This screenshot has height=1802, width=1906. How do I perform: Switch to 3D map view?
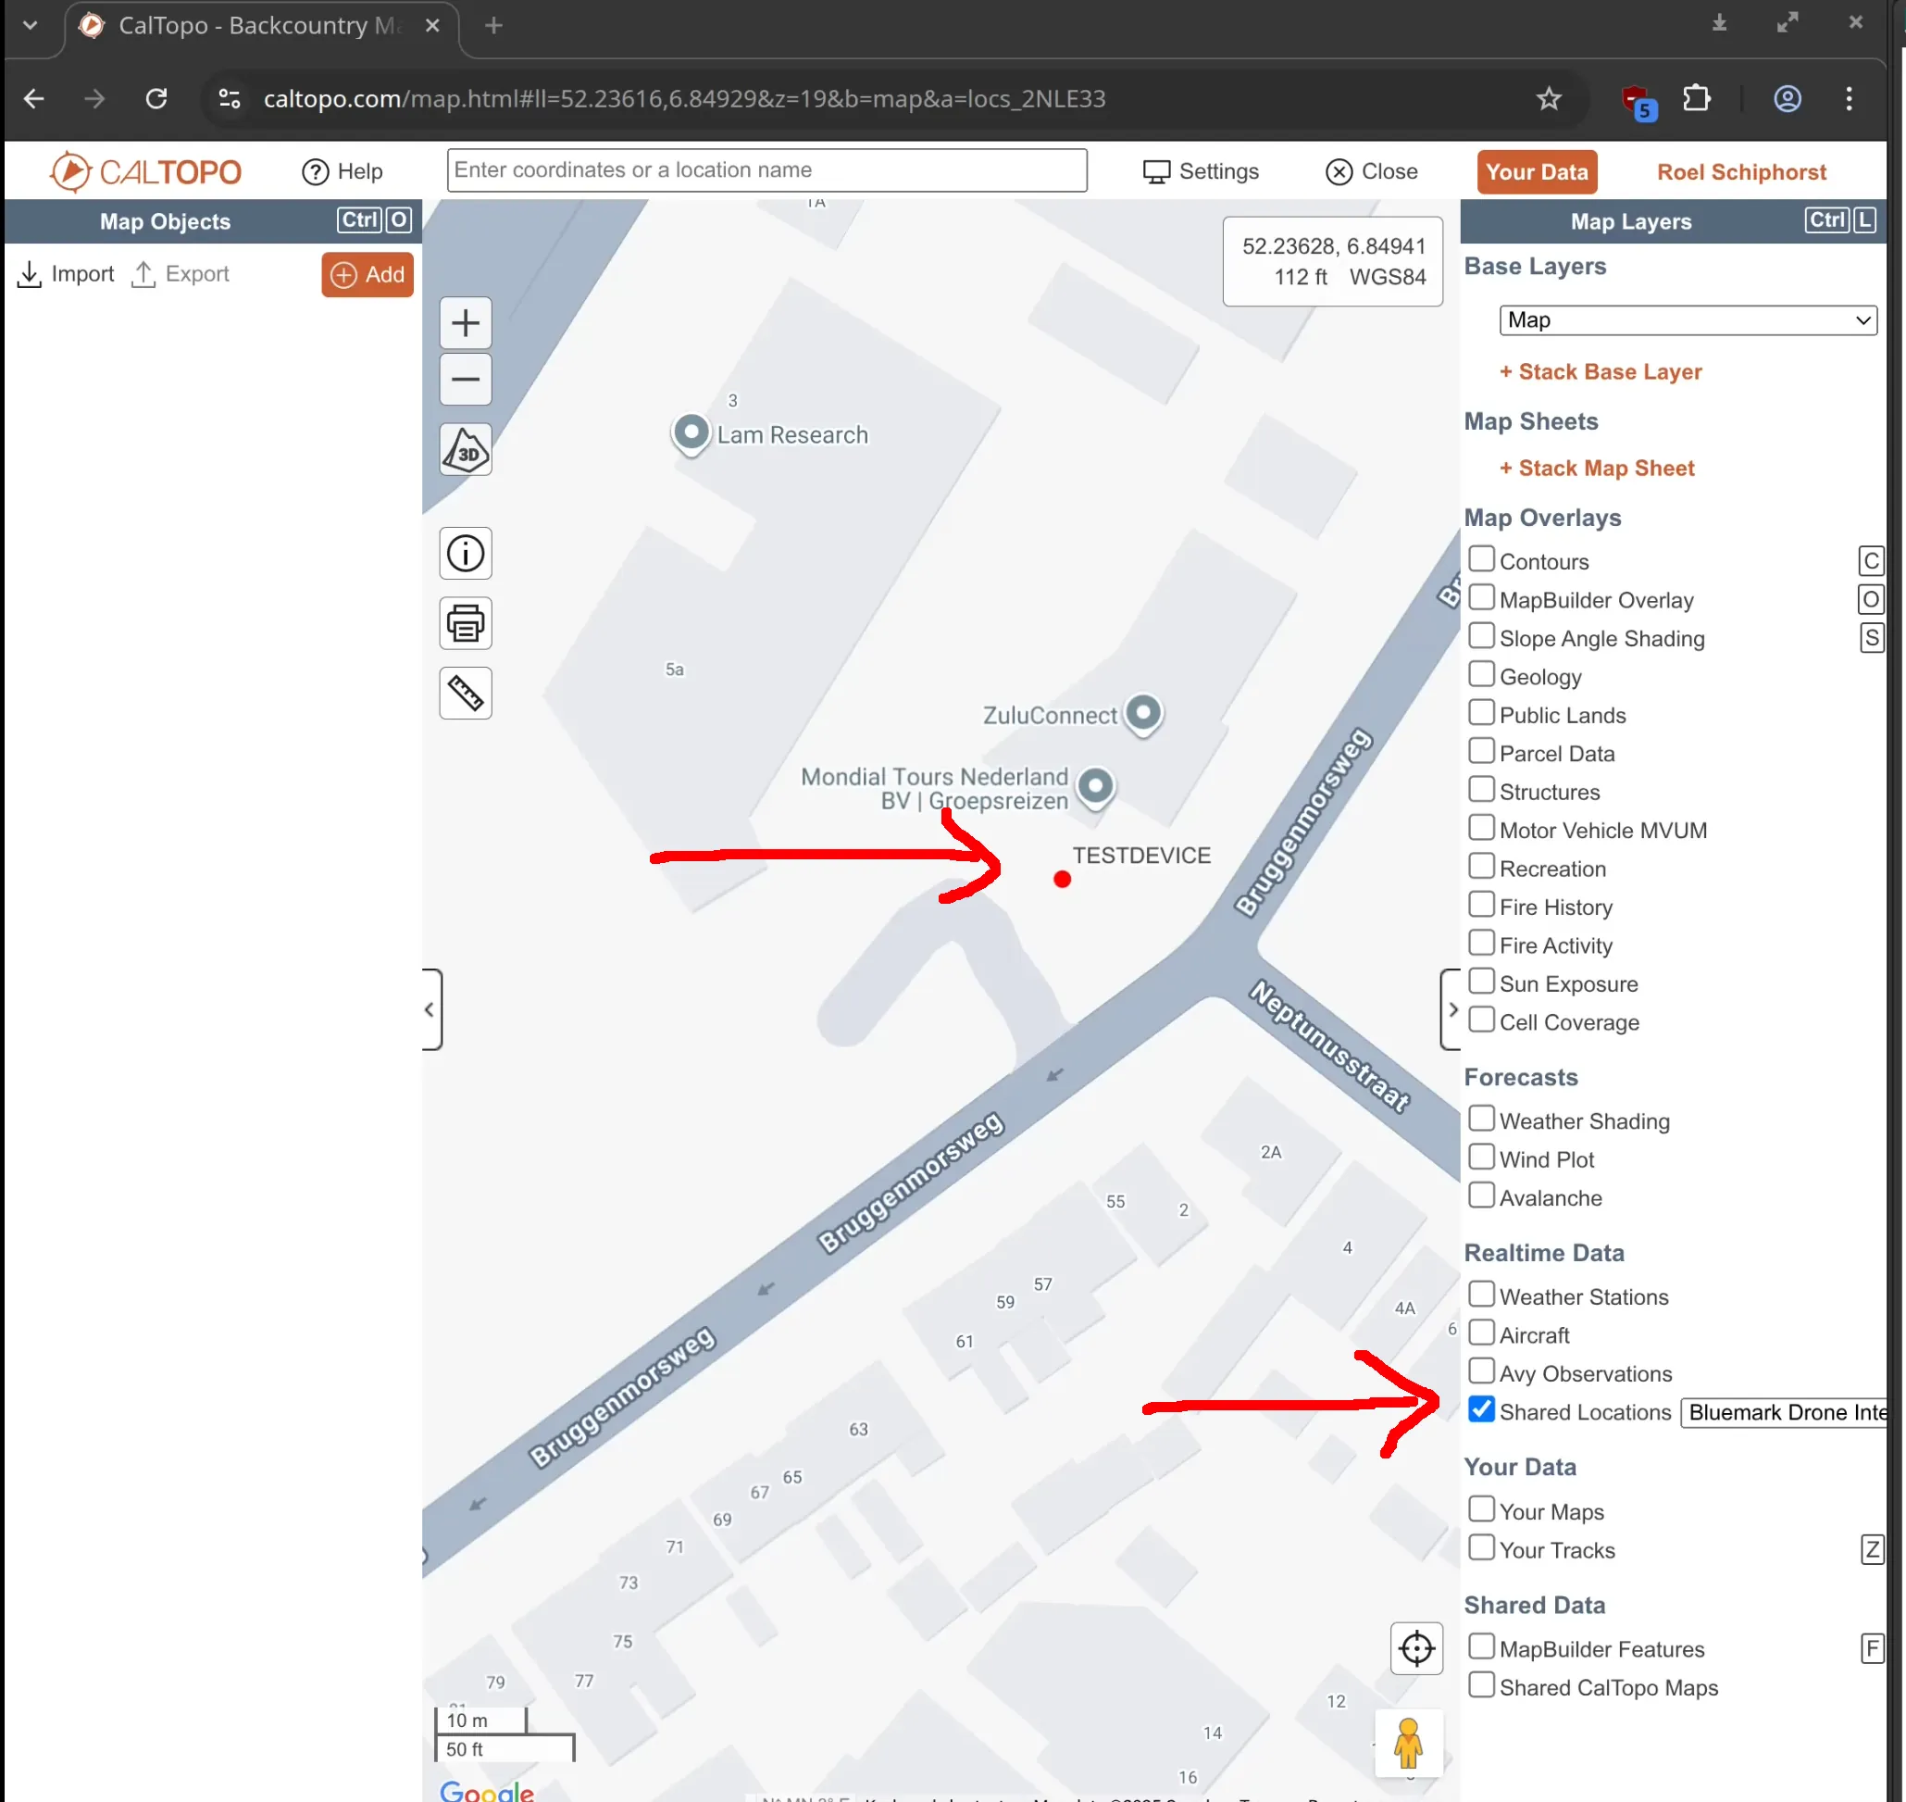pyautogui.click(x=466, y=450)
